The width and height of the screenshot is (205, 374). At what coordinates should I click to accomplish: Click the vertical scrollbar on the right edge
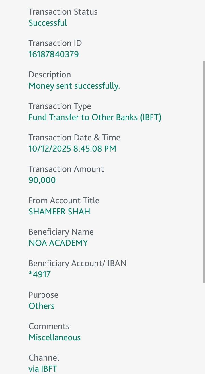203,172
